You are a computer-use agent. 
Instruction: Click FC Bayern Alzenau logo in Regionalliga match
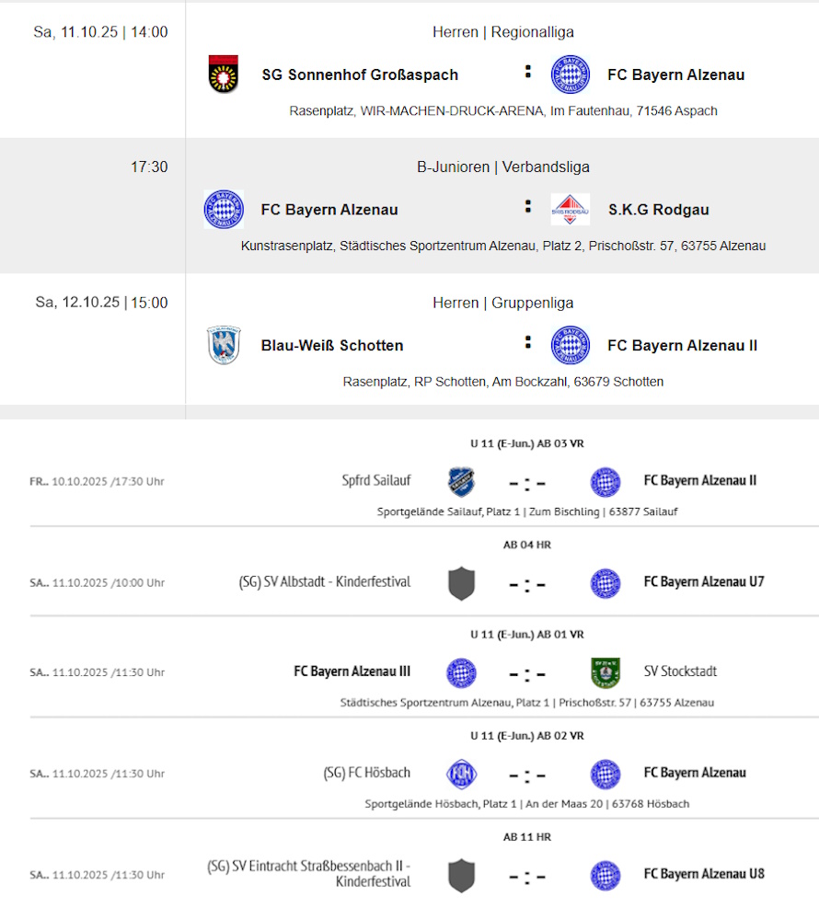pyautogui.click(x=570, y=75)
